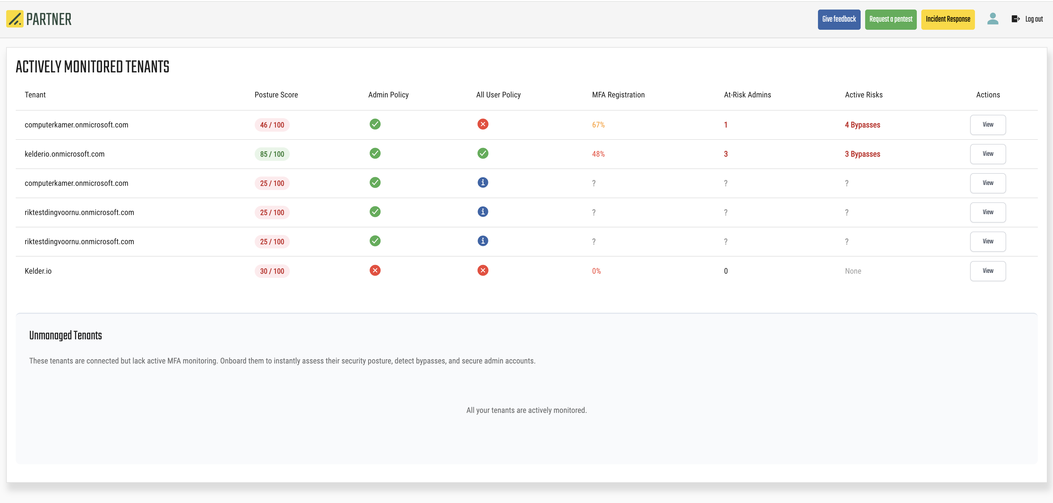Click red X under All User Policy, first row

483,124
